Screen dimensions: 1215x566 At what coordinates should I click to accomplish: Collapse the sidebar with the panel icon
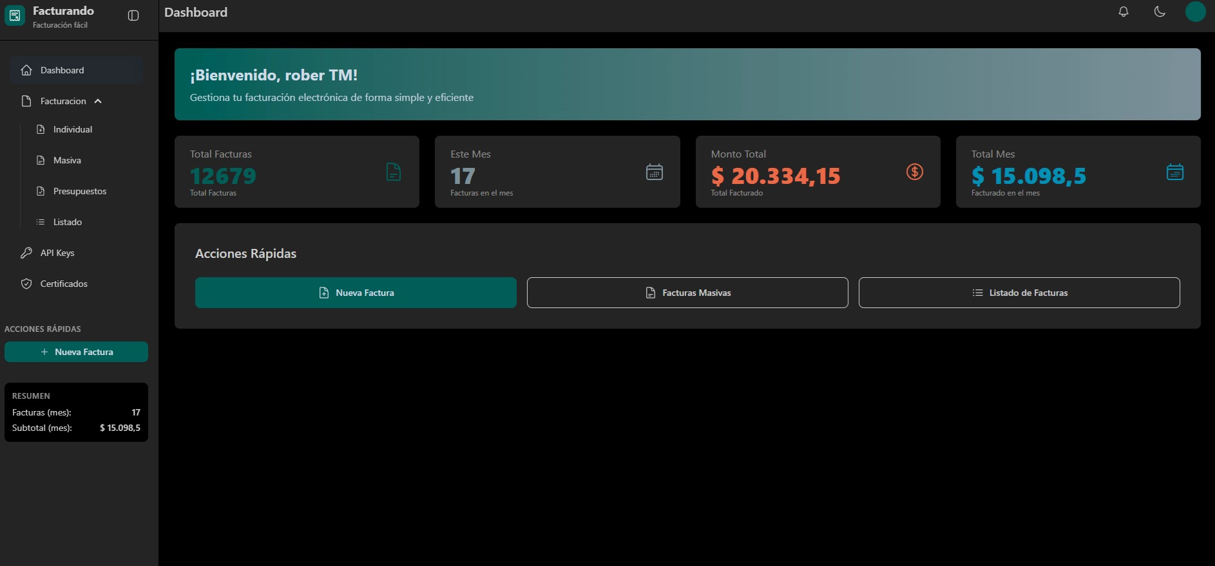pos(133,16)
